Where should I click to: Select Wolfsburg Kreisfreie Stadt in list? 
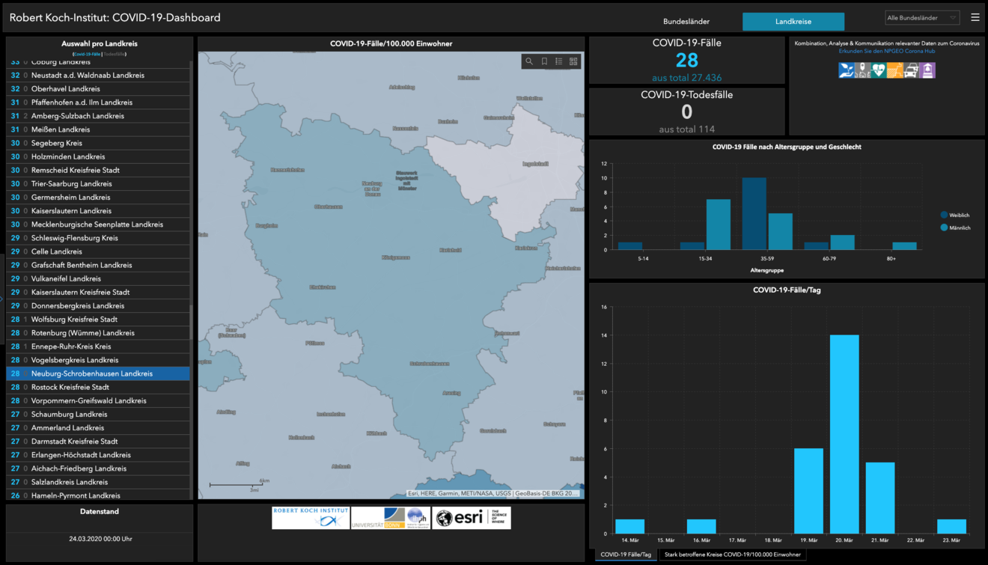(98, 320)
